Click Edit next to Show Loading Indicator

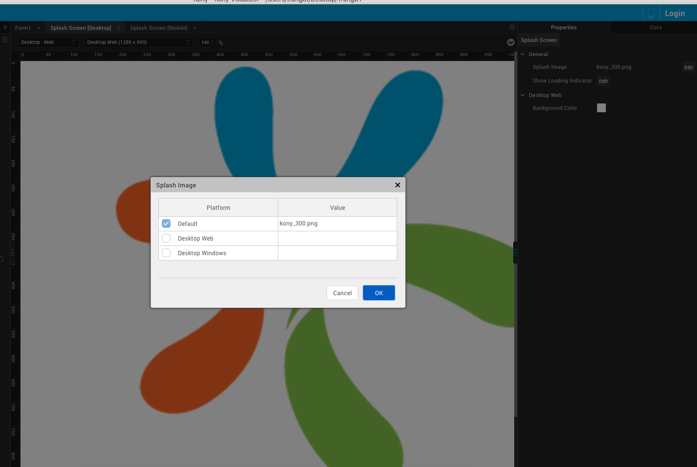click(603, 81)
